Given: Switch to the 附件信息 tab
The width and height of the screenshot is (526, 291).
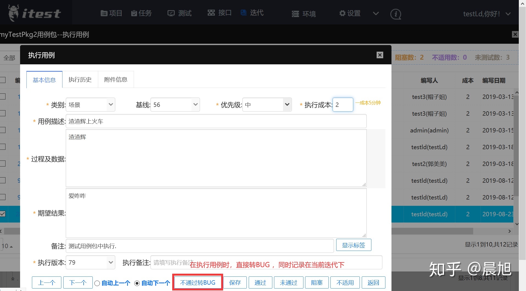Looking at the screenshot, I should click(116, 79).
